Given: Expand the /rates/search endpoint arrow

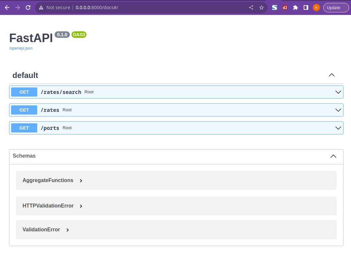Looking at the screenshot, I should click(338, 92).
